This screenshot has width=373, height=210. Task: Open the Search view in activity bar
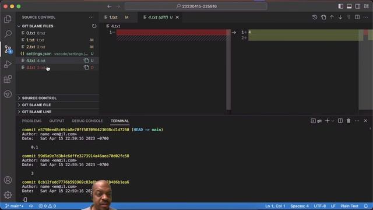(x=8, y=34)
